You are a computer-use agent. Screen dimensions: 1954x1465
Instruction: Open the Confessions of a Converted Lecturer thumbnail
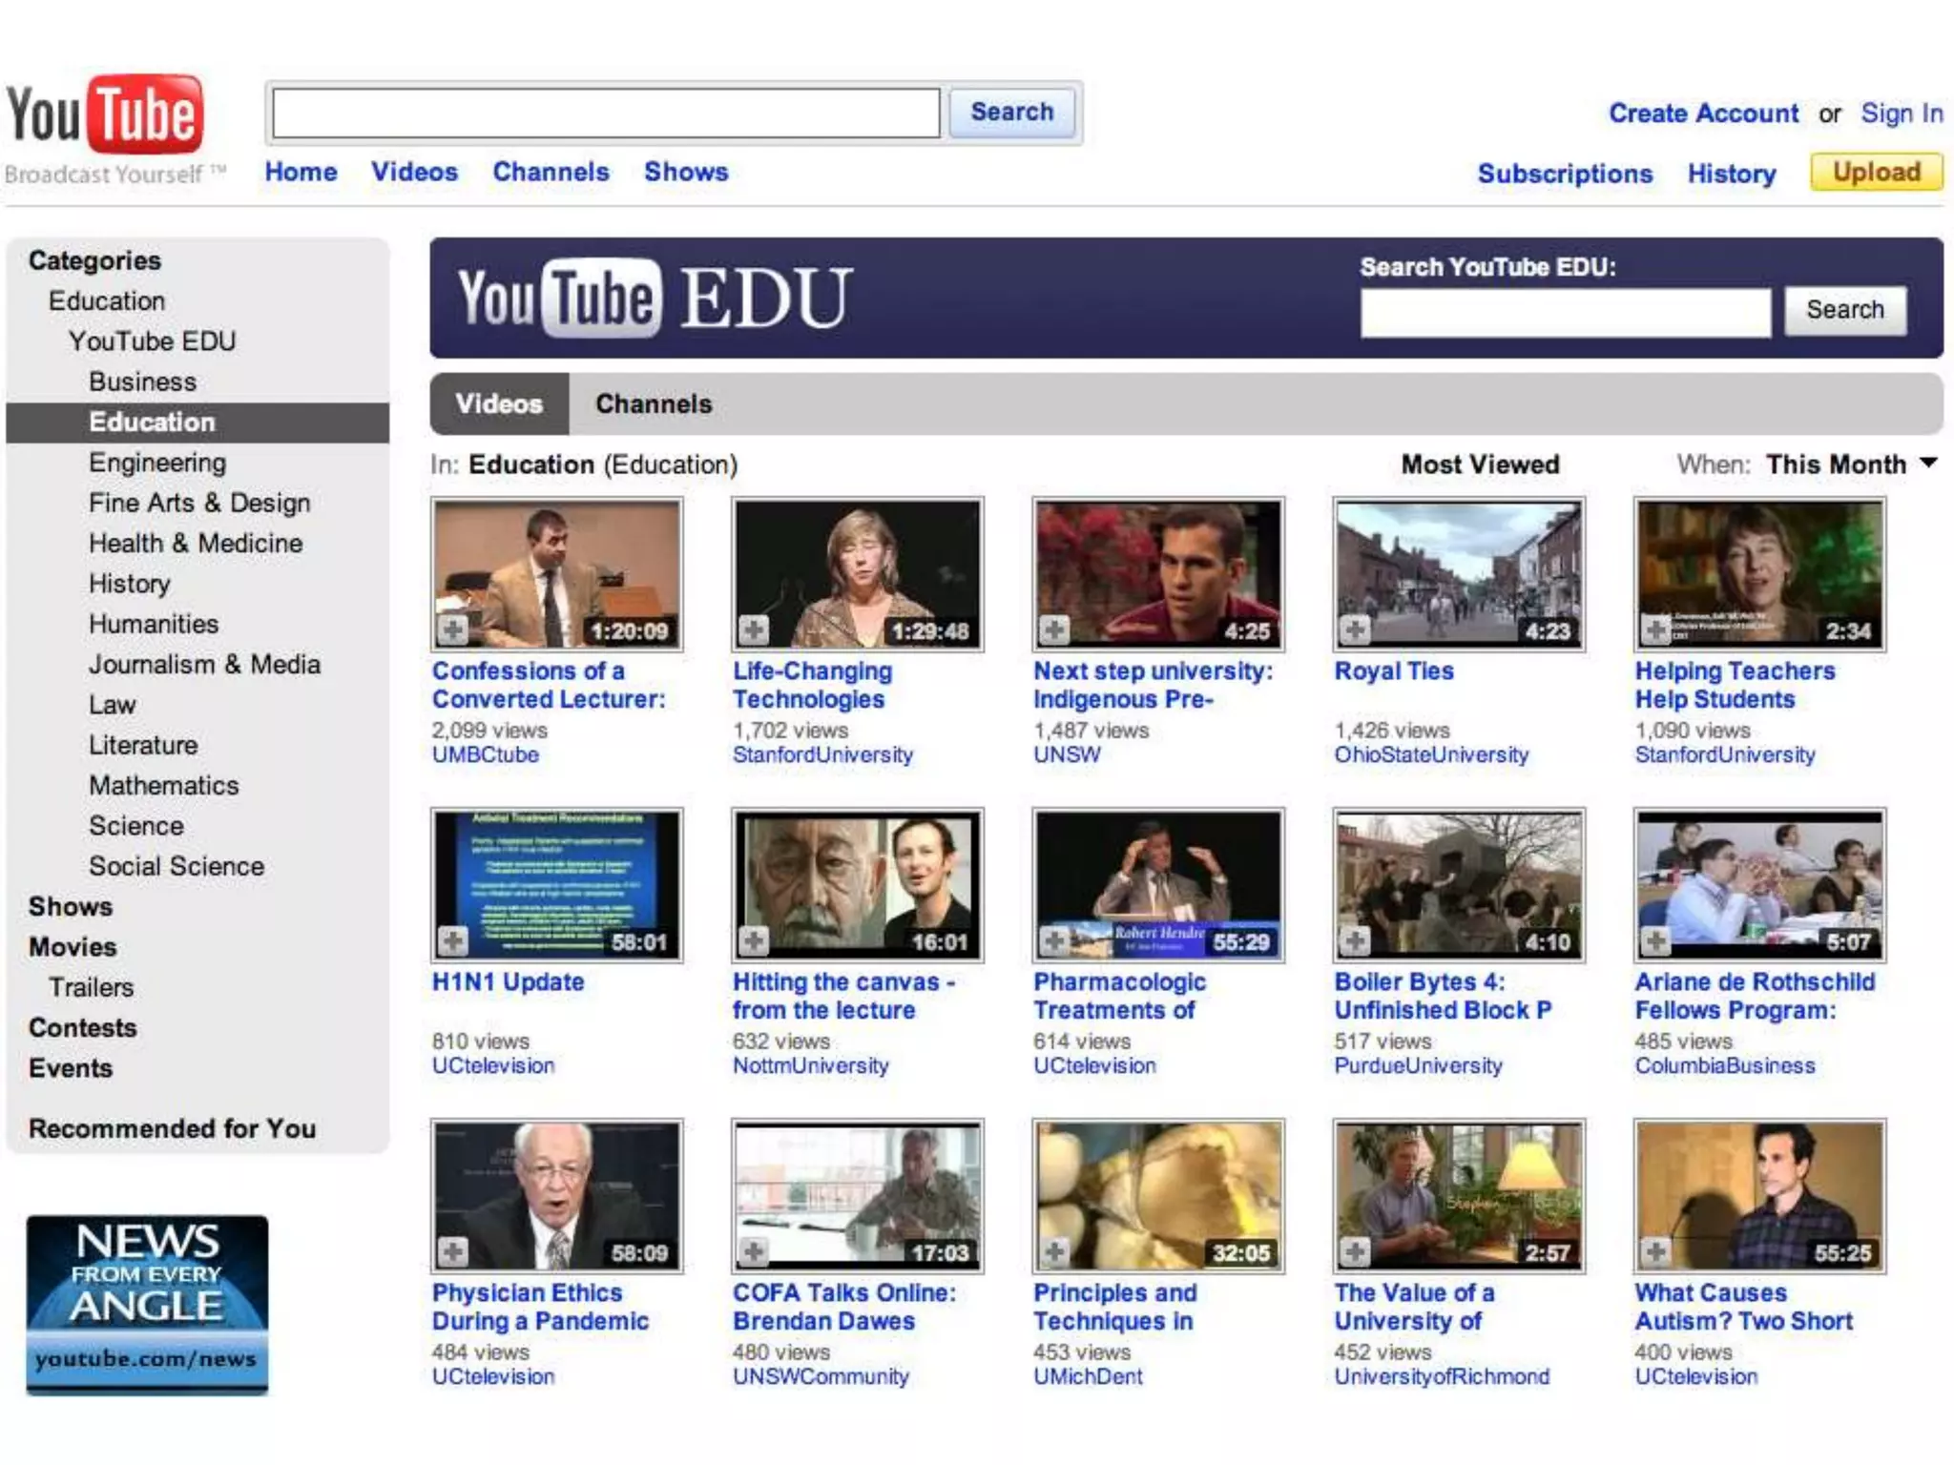pyautogui.click(x=557, y=574)
